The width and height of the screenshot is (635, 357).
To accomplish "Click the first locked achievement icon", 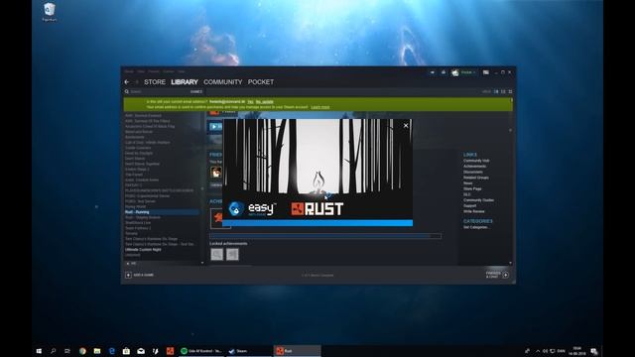I will tap(216, 254).
